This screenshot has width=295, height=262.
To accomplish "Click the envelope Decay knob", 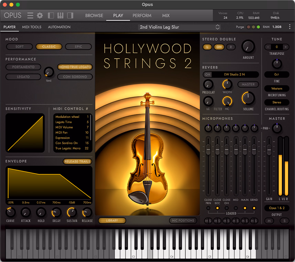I will click(x=56, y=212).
